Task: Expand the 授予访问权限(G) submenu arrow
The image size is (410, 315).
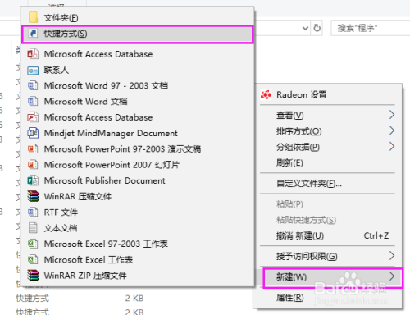Action: (392, 256)
